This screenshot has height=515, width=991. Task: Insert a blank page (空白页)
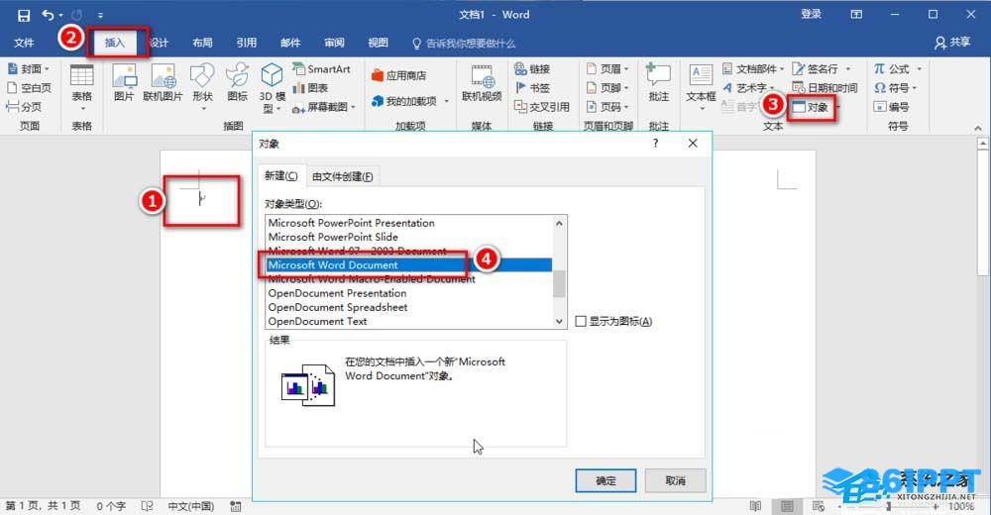pyautogui.click(x=29, y=88)
